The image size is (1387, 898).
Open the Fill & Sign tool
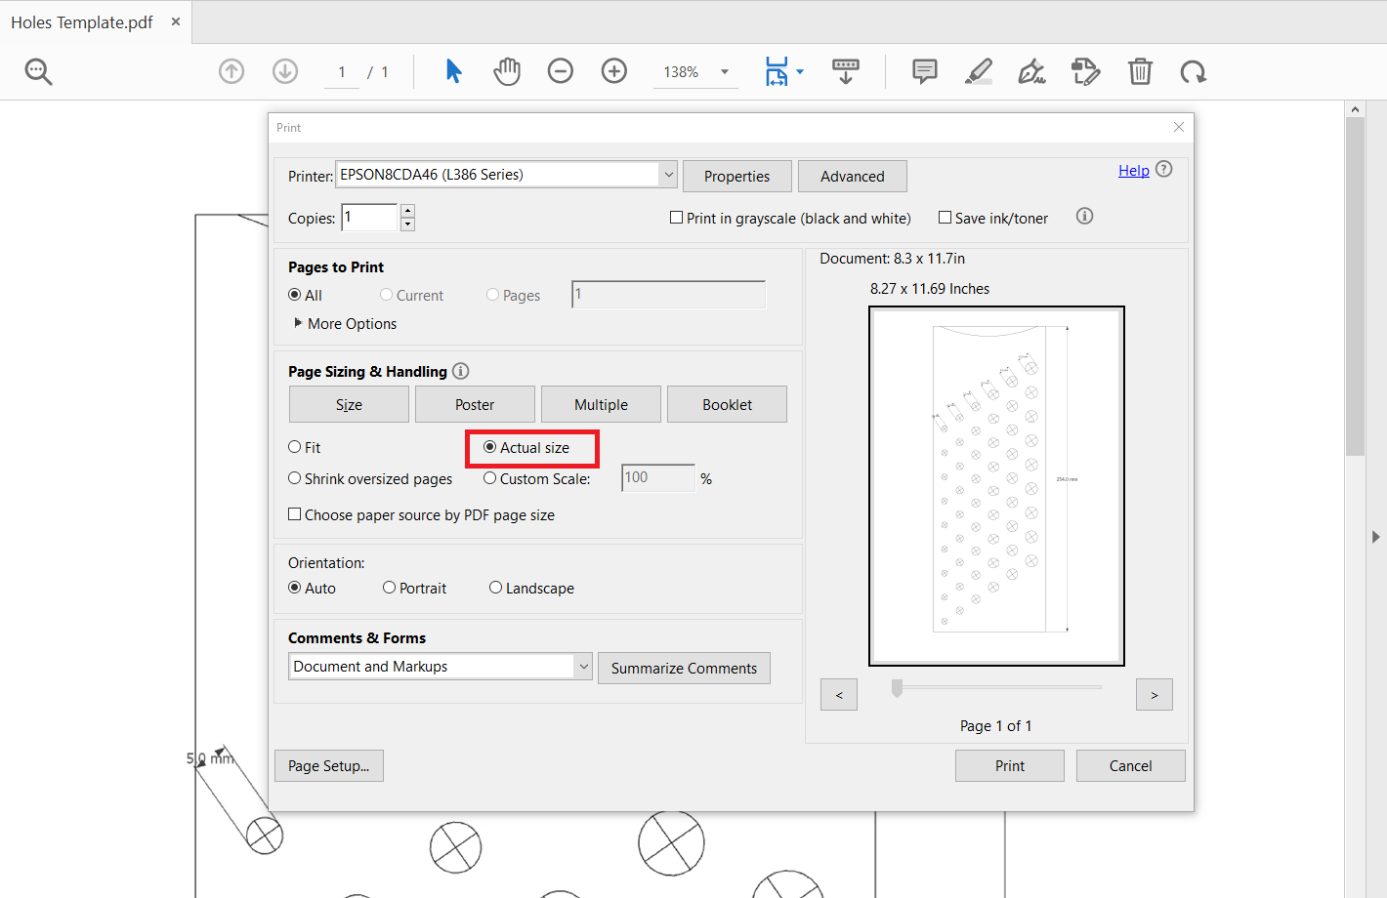(1031, 70)
